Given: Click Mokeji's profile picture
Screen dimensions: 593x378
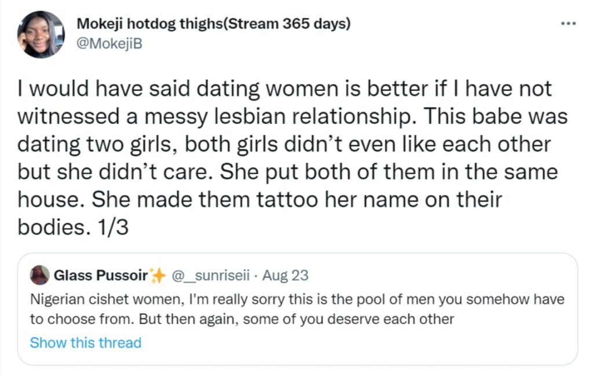Looking at the screenshot, I should [x=41, y=34].
